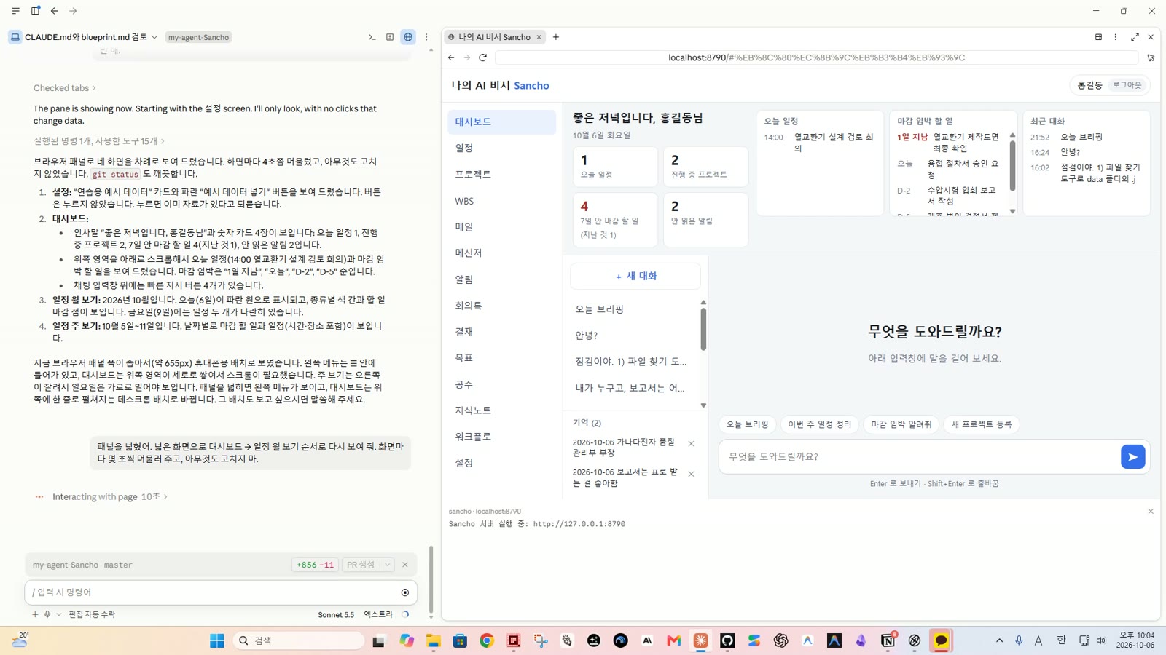Open 프로젝트 in the Sancho sidebar
Screen dimensions: 1166x655
[501, 174]
